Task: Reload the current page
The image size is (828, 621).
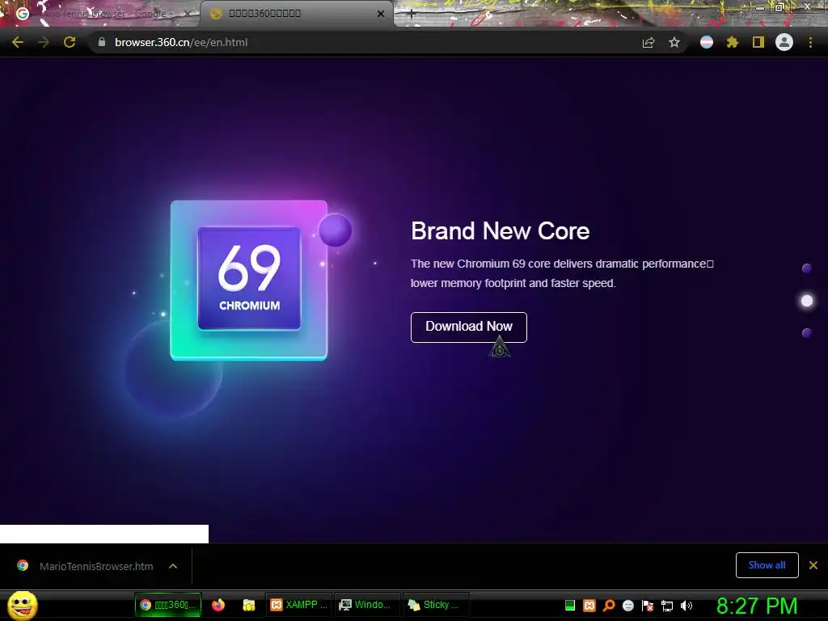Action: pyautogui.click(x=70, y=42)
